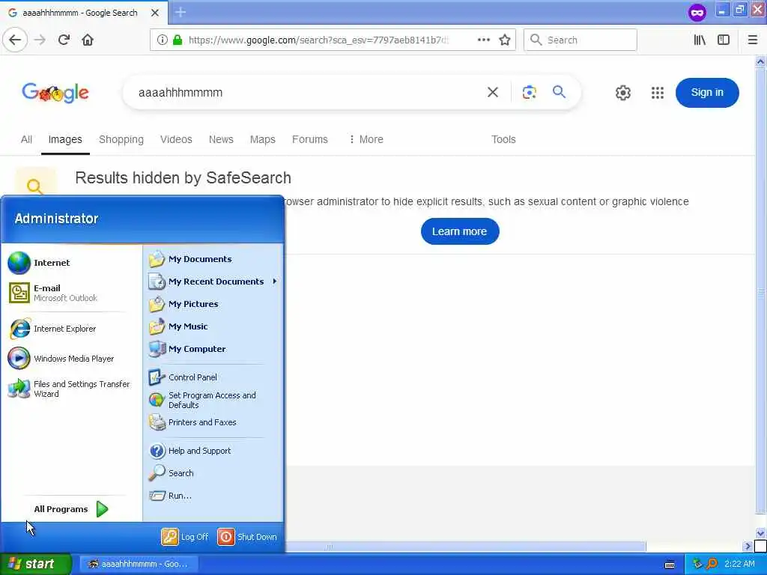767x575 pixels.
Task: Click the Learn more button
Action: [x=460, y=231]
